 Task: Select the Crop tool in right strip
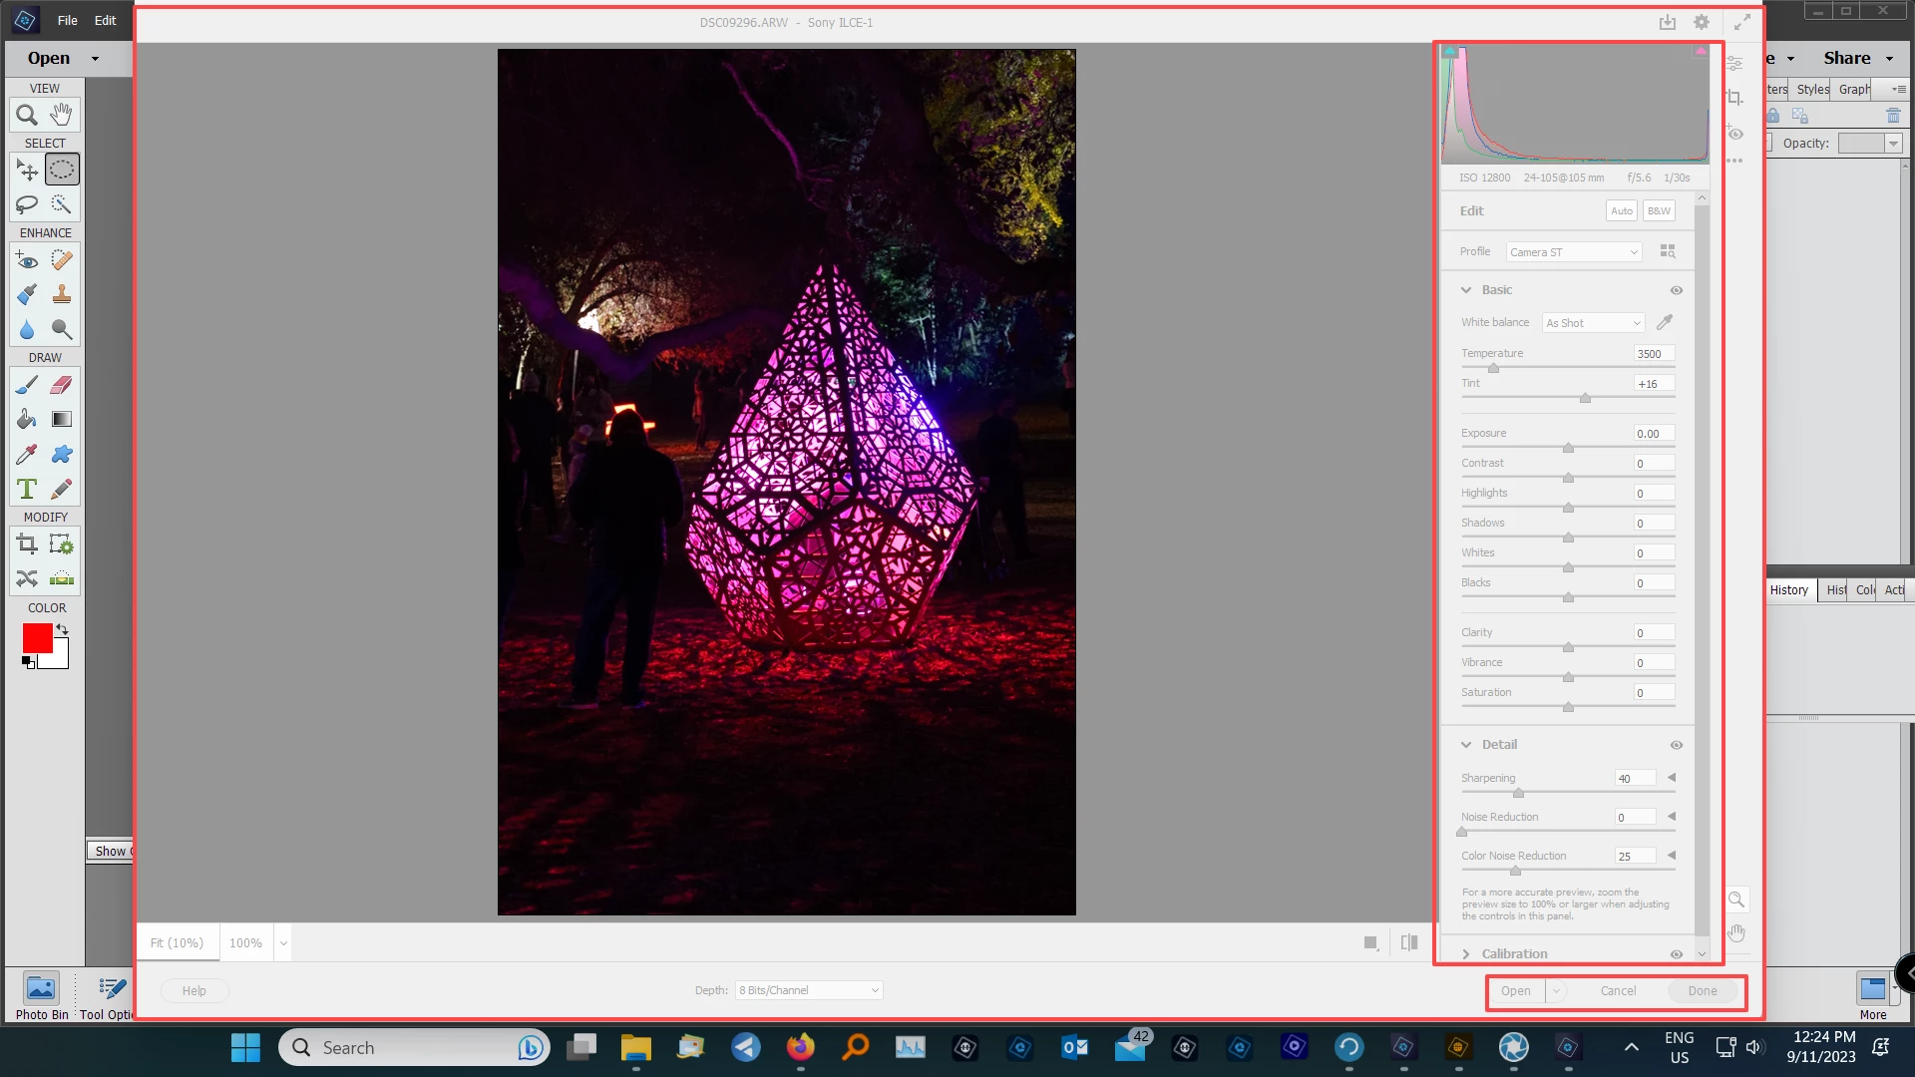pos(1735,98)
